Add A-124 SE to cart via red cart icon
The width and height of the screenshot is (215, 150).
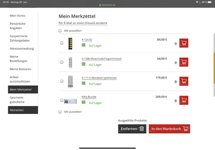(184, 43)
